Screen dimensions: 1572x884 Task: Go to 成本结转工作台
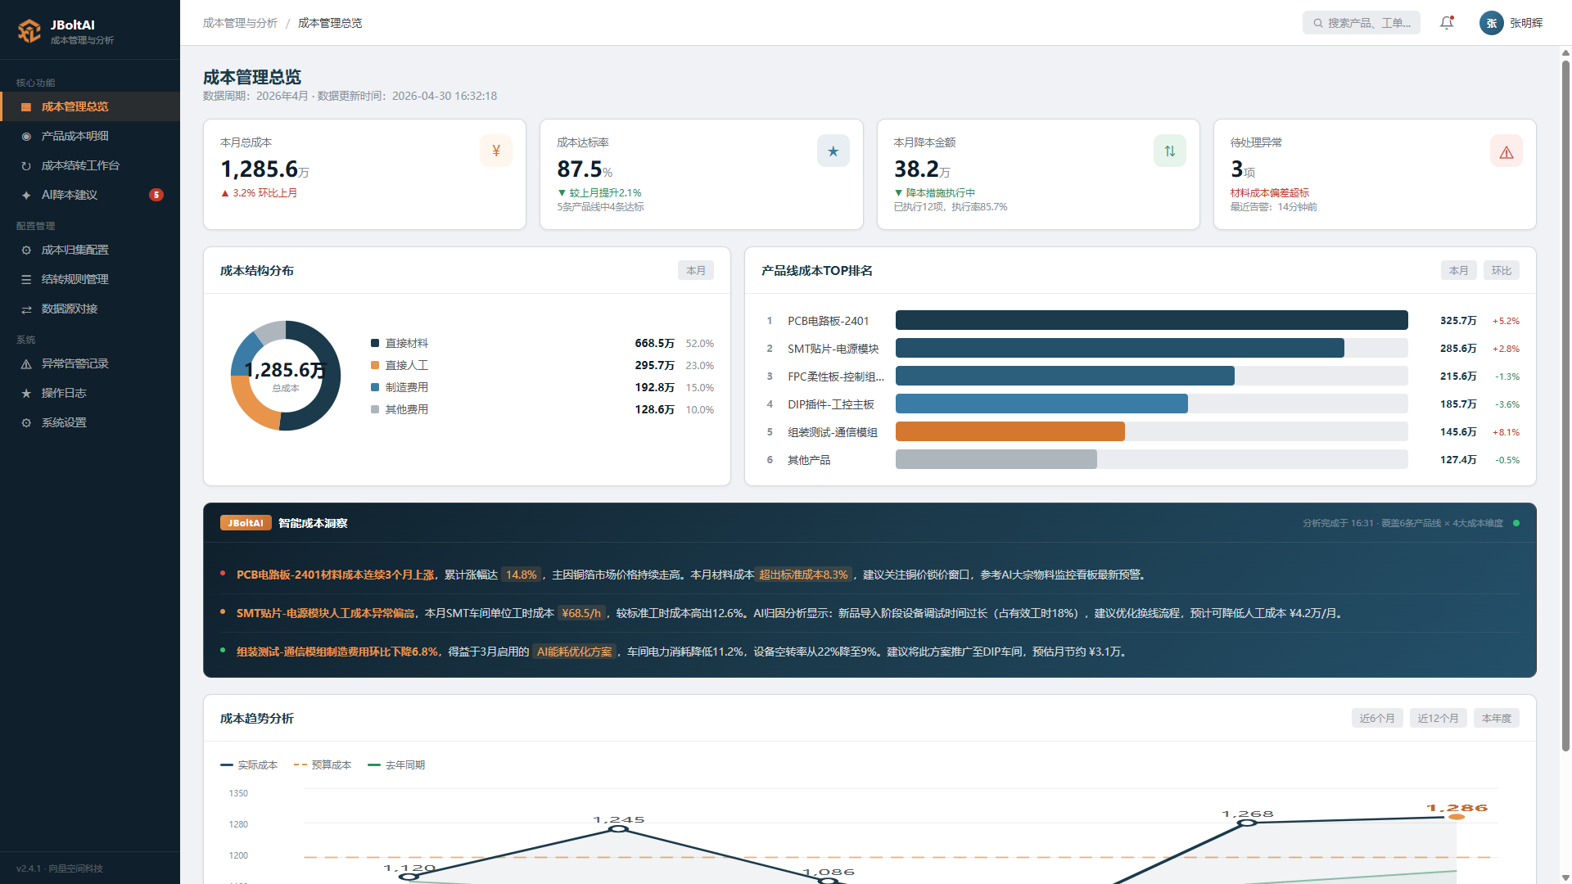click(90, 165)
